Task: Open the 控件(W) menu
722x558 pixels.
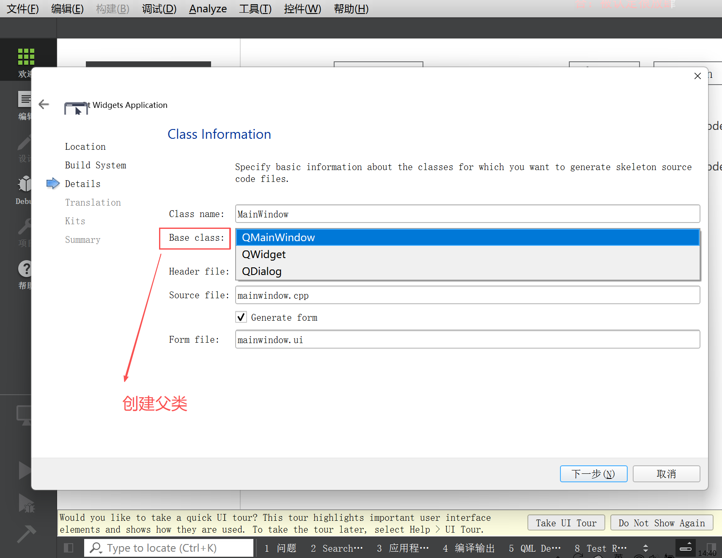Action: pyautogui.click(x=302, y=8)
